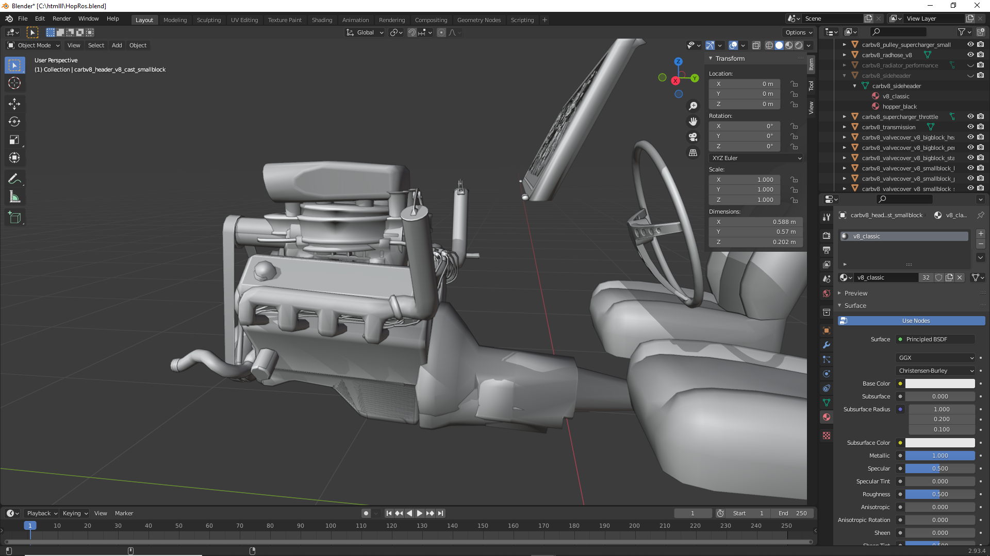Image resolution: width=990 pixels, height=556 pixels.
Task: Hide carbv8_radhose_v8 in viewport
Action: click(970, 55)
